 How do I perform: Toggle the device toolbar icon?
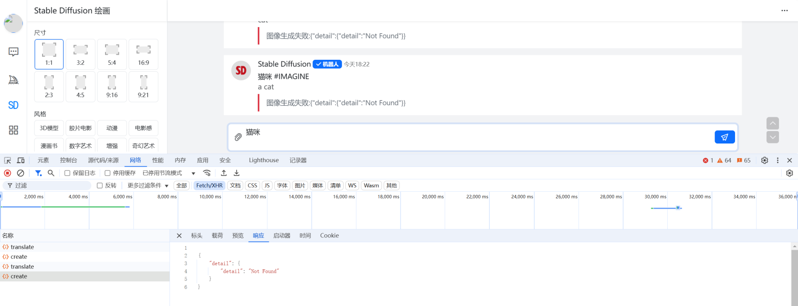tap(21, 160)
